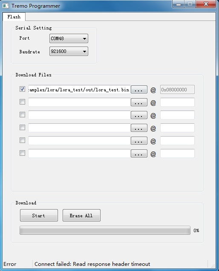Click the third row address field
Screen dimensions: 219x271
pos(177,115)
